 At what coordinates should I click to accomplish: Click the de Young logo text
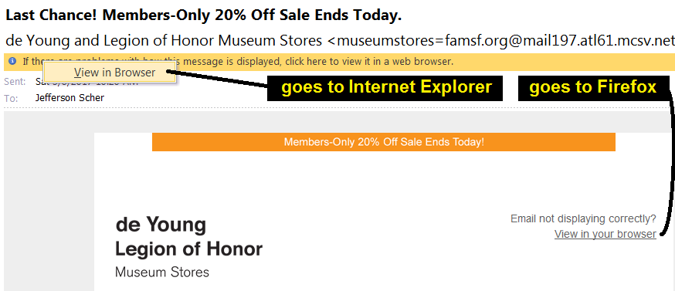(x=161, y=225)
